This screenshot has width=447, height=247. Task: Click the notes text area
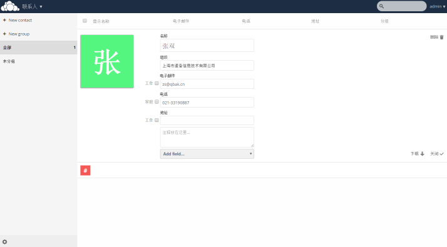coord(207,138)
